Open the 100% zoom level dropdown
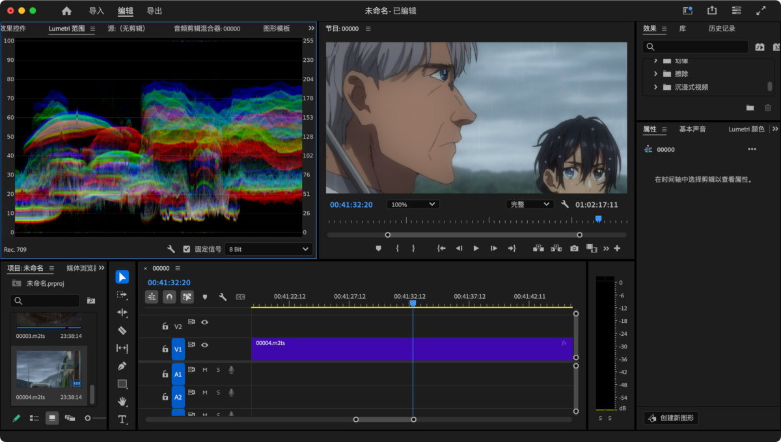The height and width of the screenshot is (442, 781). tap(413, 204)
